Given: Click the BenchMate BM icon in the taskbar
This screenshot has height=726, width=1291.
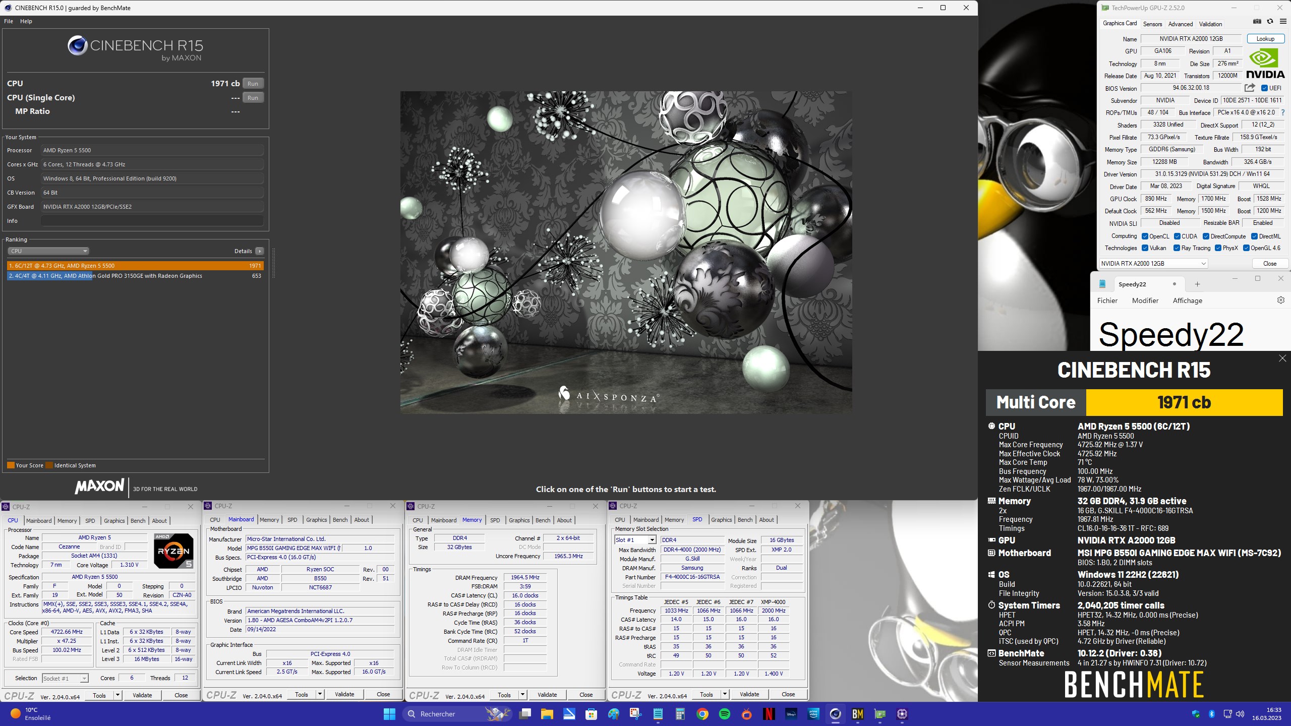Looking at the screenshot, I should [x=857, y=714].
